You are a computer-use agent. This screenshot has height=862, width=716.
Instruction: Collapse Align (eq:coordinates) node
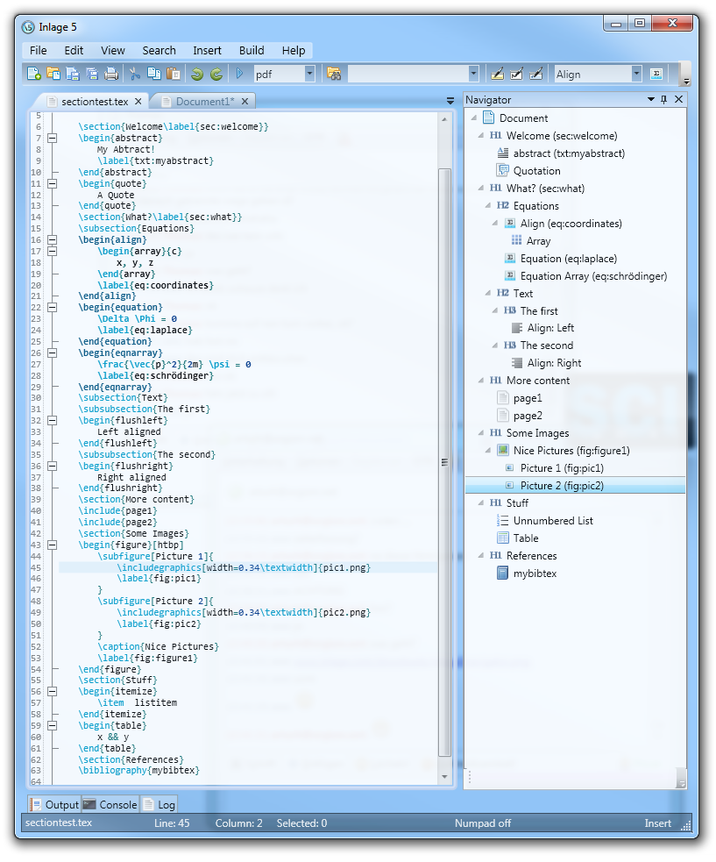tap(495, 224)
